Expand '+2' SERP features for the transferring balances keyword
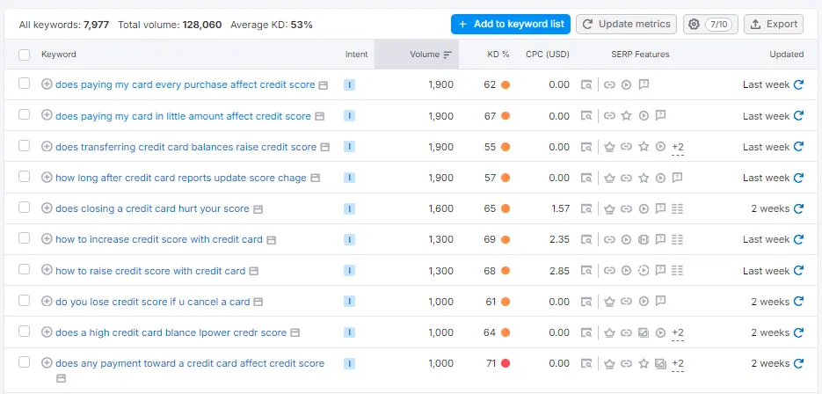The height and width of the screenshot is (394, 822). 677,148
